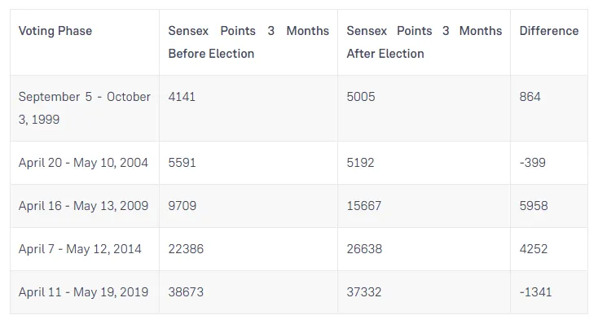This screenshot has width=598, height=324.
Task: Select the September 5 - October 3, 1999 cell
Action: pos(84,108)
